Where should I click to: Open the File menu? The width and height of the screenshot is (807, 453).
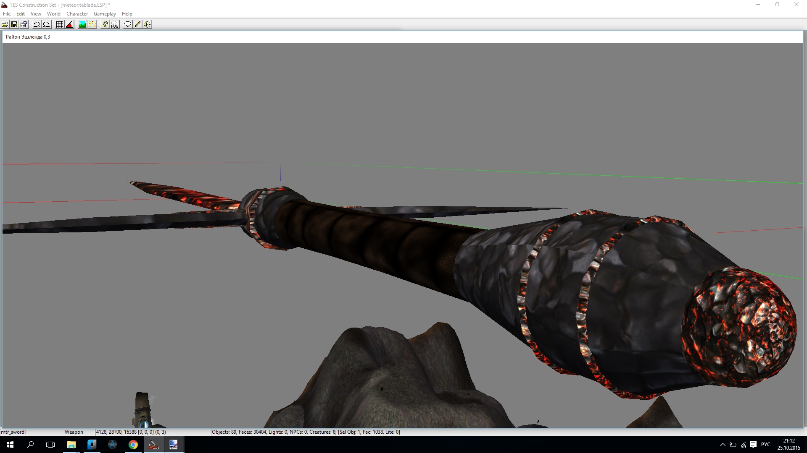pos(7,14)
